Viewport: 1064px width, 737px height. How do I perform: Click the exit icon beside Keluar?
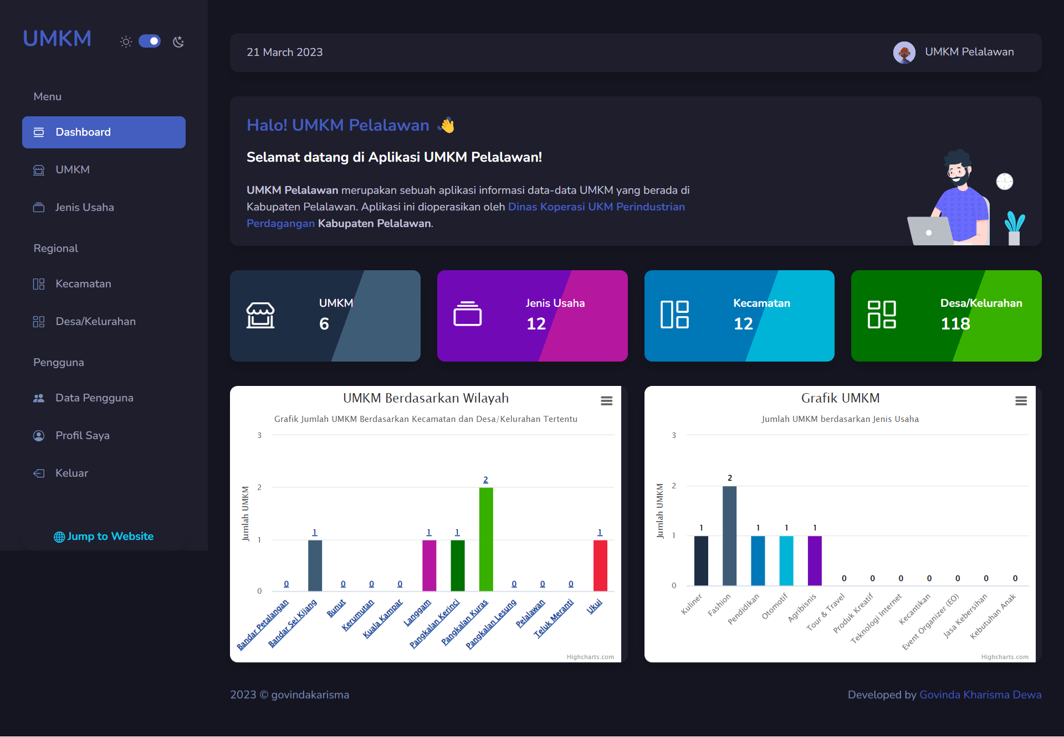point(39,473)
